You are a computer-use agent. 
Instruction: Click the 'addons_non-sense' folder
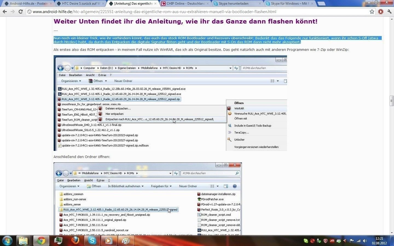[73, 199]
